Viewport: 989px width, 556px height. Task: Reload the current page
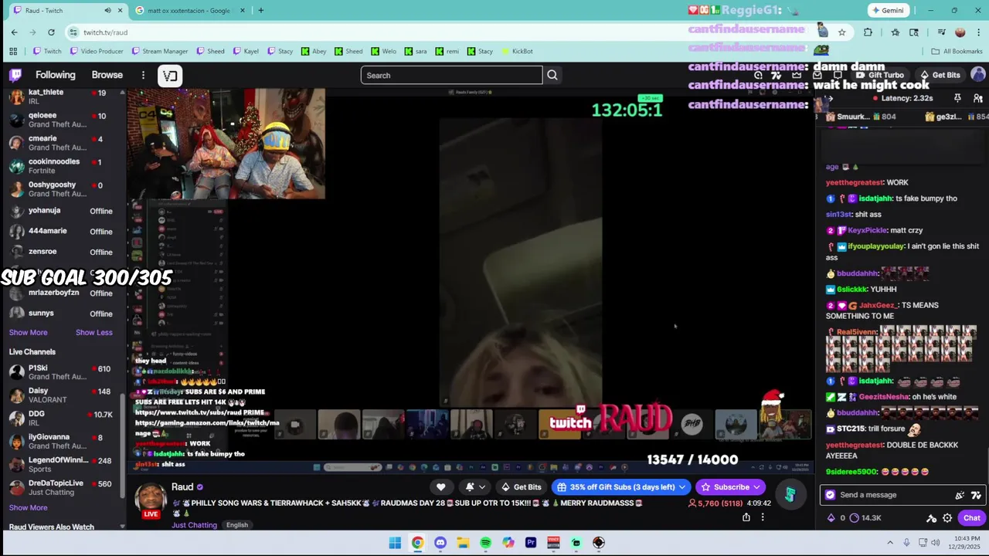(51, 32)
